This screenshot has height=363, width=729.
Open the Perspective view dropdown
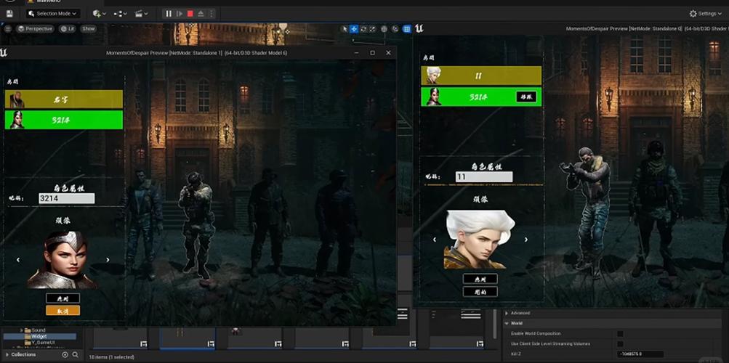click(36, 29)
